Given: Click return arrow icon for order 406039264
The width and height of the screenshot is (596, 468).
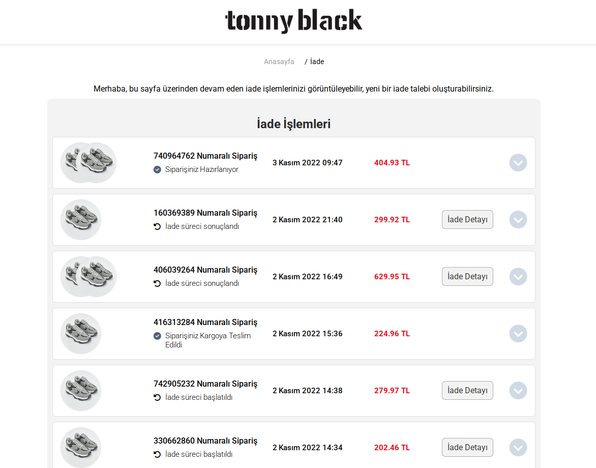Looking at the screenshot, I should coord(158,283).
